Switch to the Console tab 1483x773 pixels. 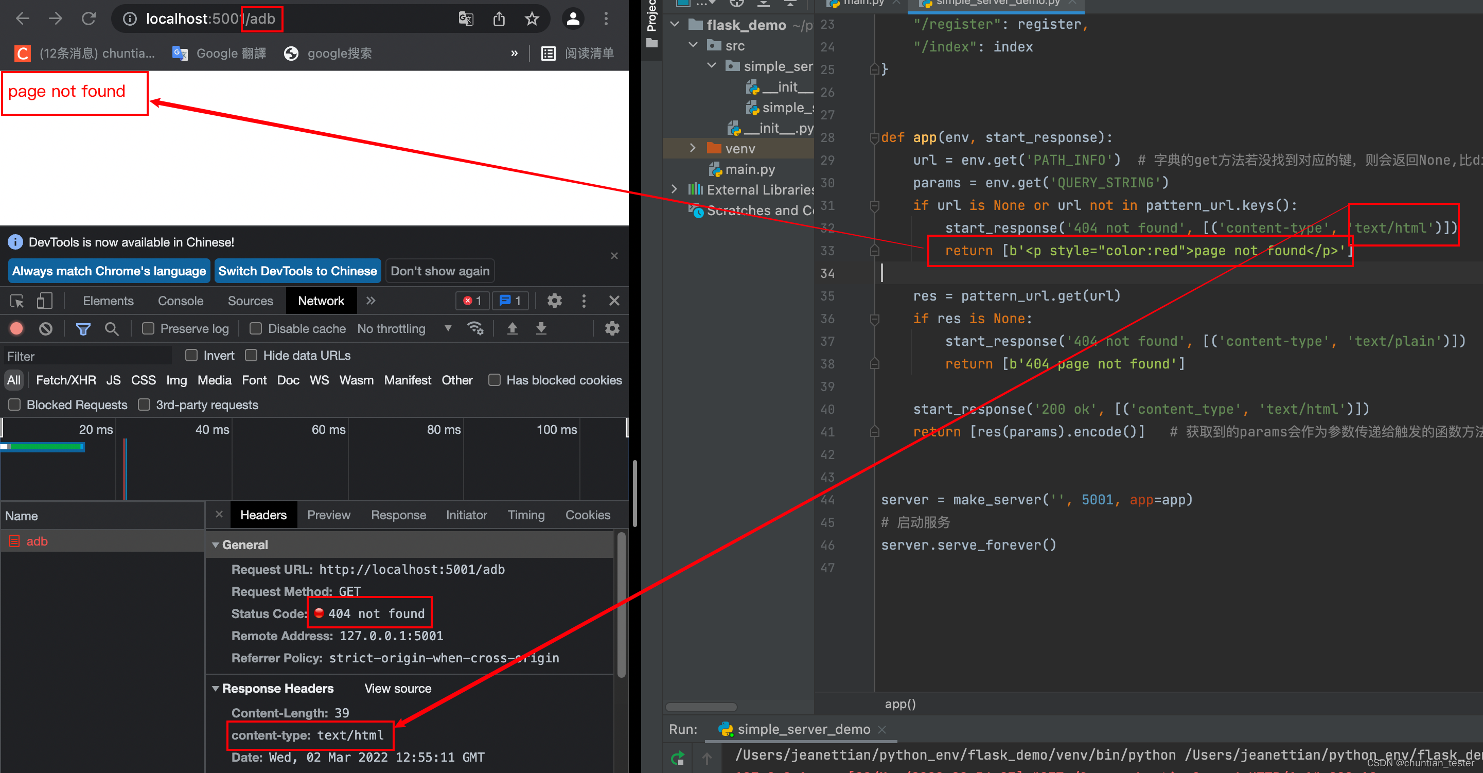(x=180, y=301)
